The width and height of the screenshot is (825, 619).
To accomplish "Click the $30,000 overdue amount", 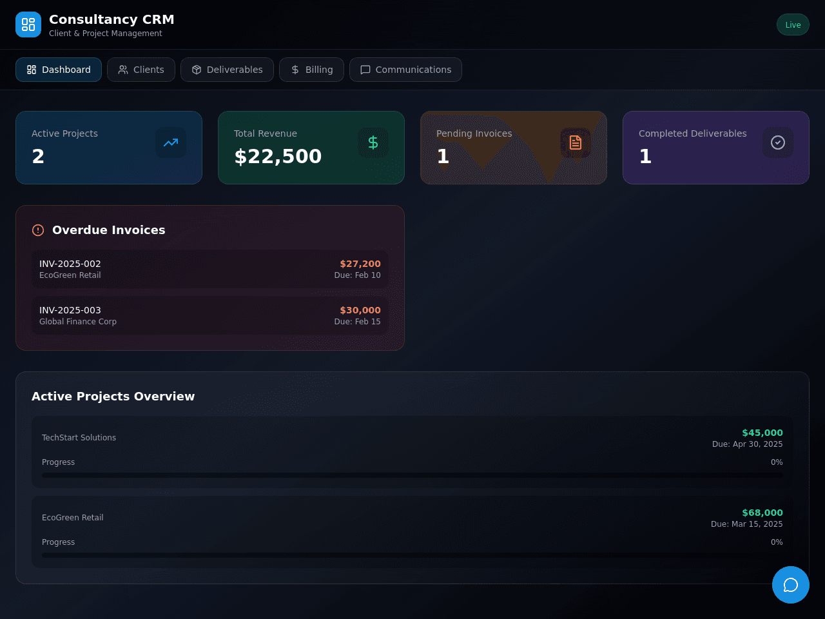I will pos(360,310).
